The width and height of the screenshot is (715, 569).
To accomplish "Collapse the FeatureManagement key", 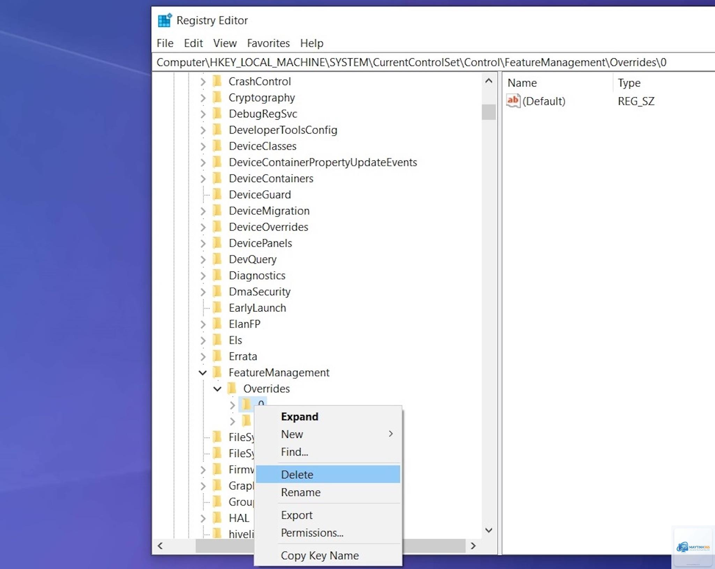I will 203,373.
